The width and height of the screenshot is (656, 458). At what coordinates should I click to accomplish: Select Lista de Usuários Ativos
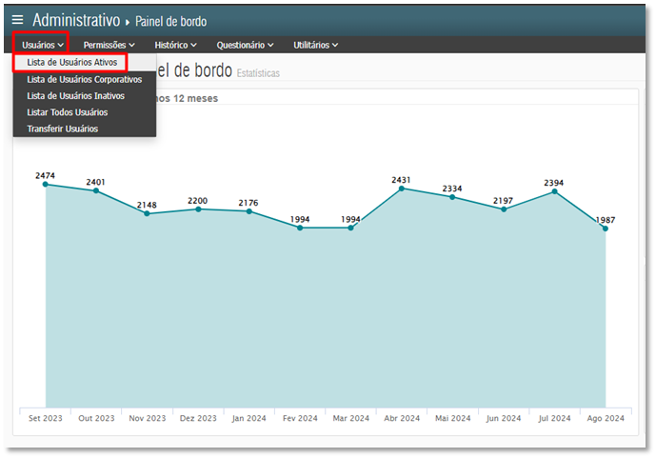(x=71, y=63)
